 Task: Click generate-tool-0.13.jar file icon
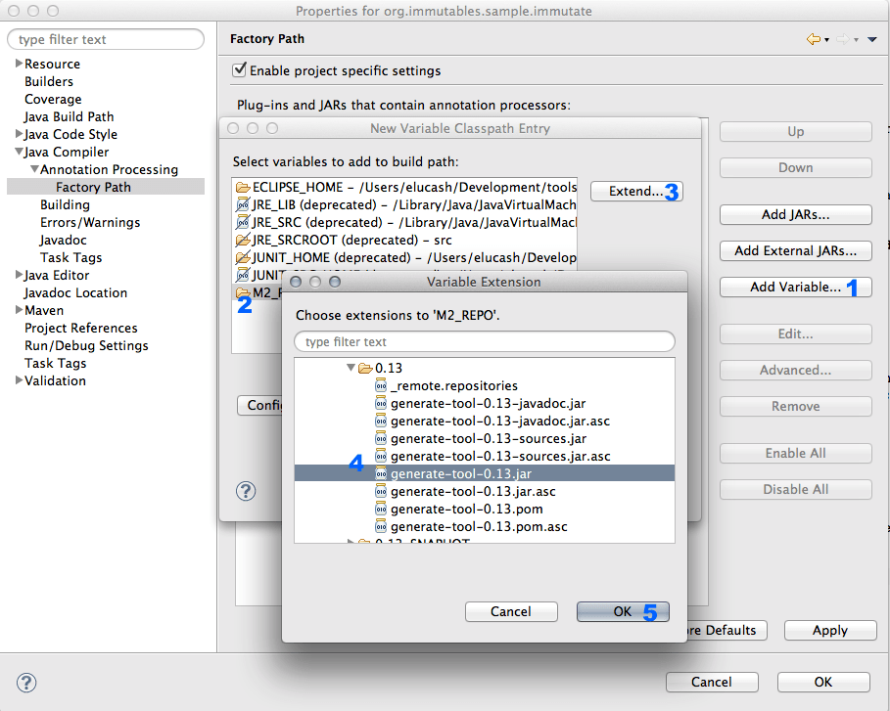pyautogui.click(x=381, y=474)
